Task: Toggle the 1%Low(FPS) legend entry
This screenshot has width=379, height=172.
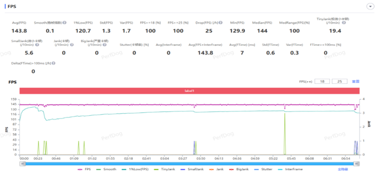Action: tap(135, 169)
